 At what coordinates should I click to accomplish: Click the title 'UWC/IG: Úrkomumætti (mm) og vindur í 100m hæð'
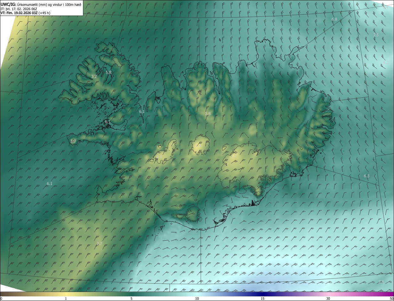pos(41,4)
